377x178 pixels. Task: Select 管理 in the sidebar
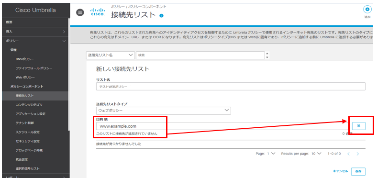13,50
